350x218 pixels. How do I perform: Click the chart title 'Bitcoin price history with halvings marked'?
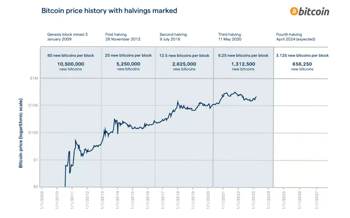tap(109, 11)
